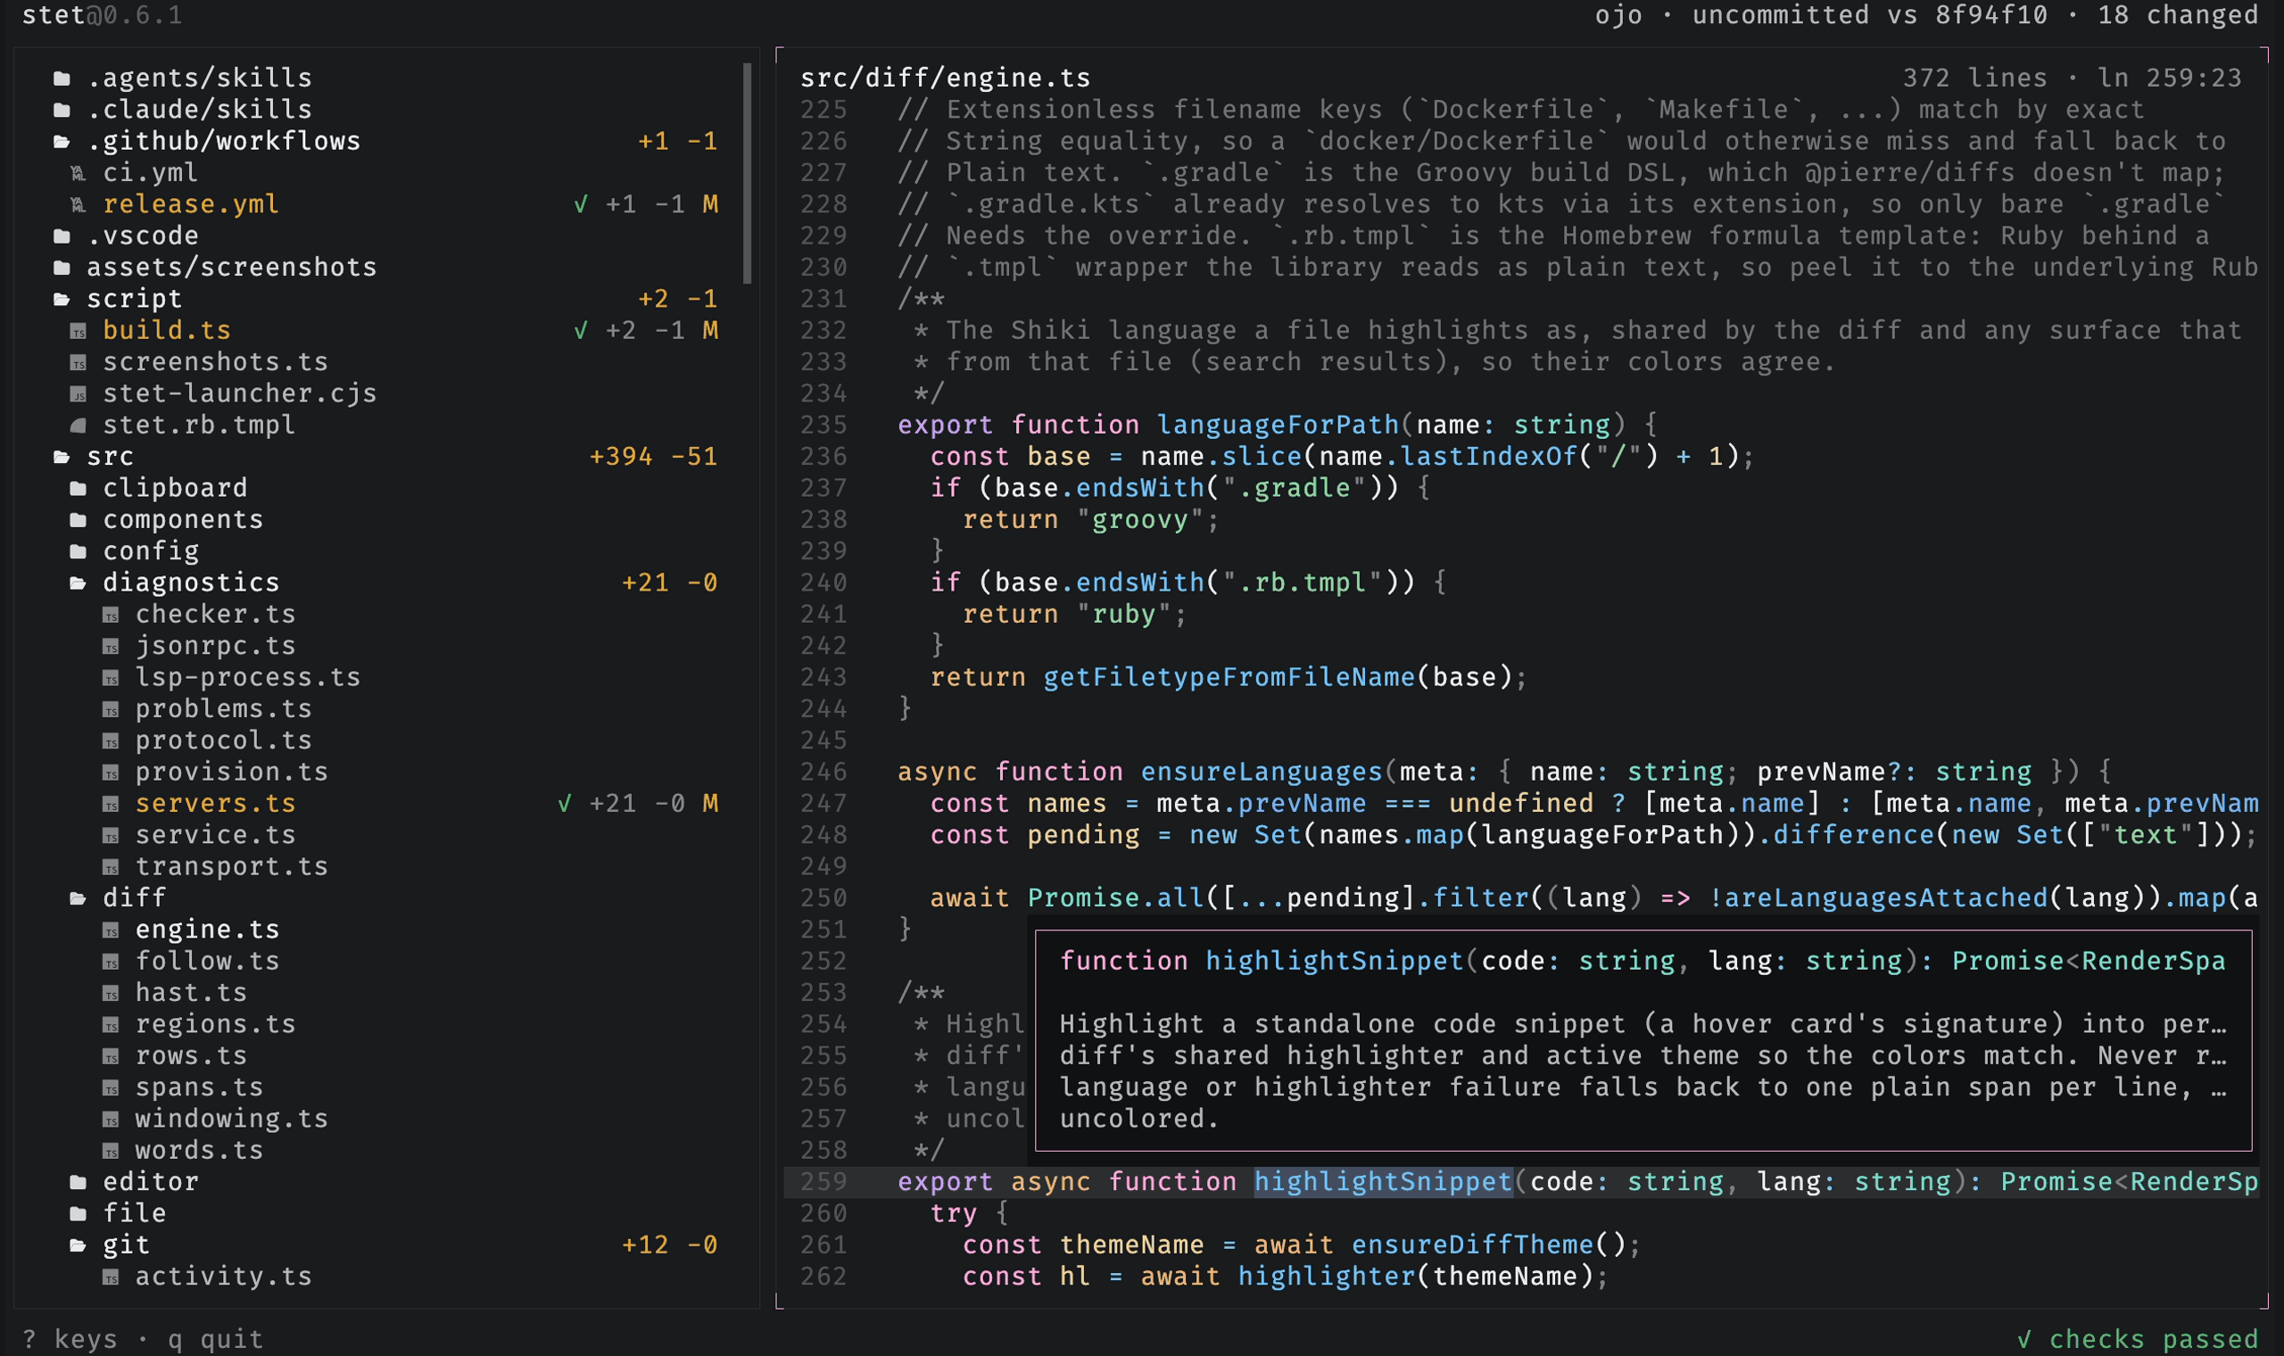Click the '+12 -0' stats on git row

pos(670,1245)
